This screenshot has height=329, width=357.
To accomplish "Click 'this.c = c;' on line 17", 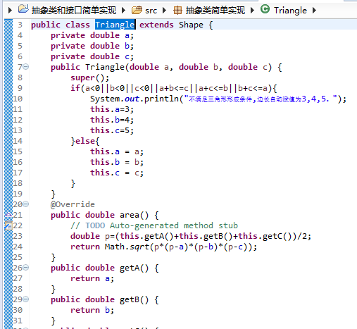I will coord(117,173).
